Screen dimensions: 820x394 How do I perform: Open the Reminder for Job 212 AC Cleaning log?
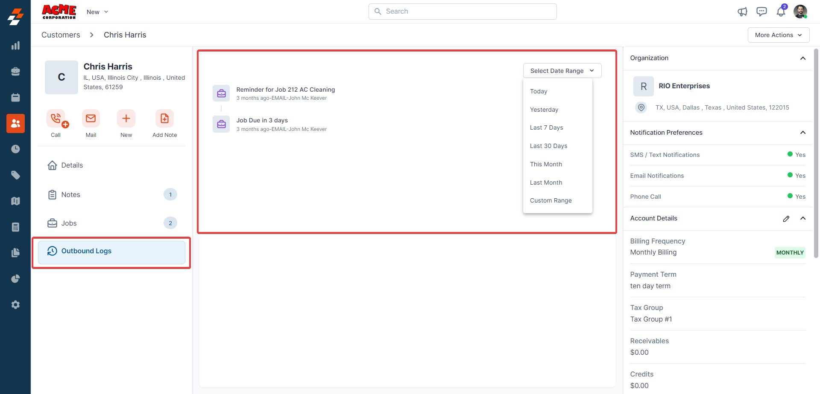click(x=286, y=90)
